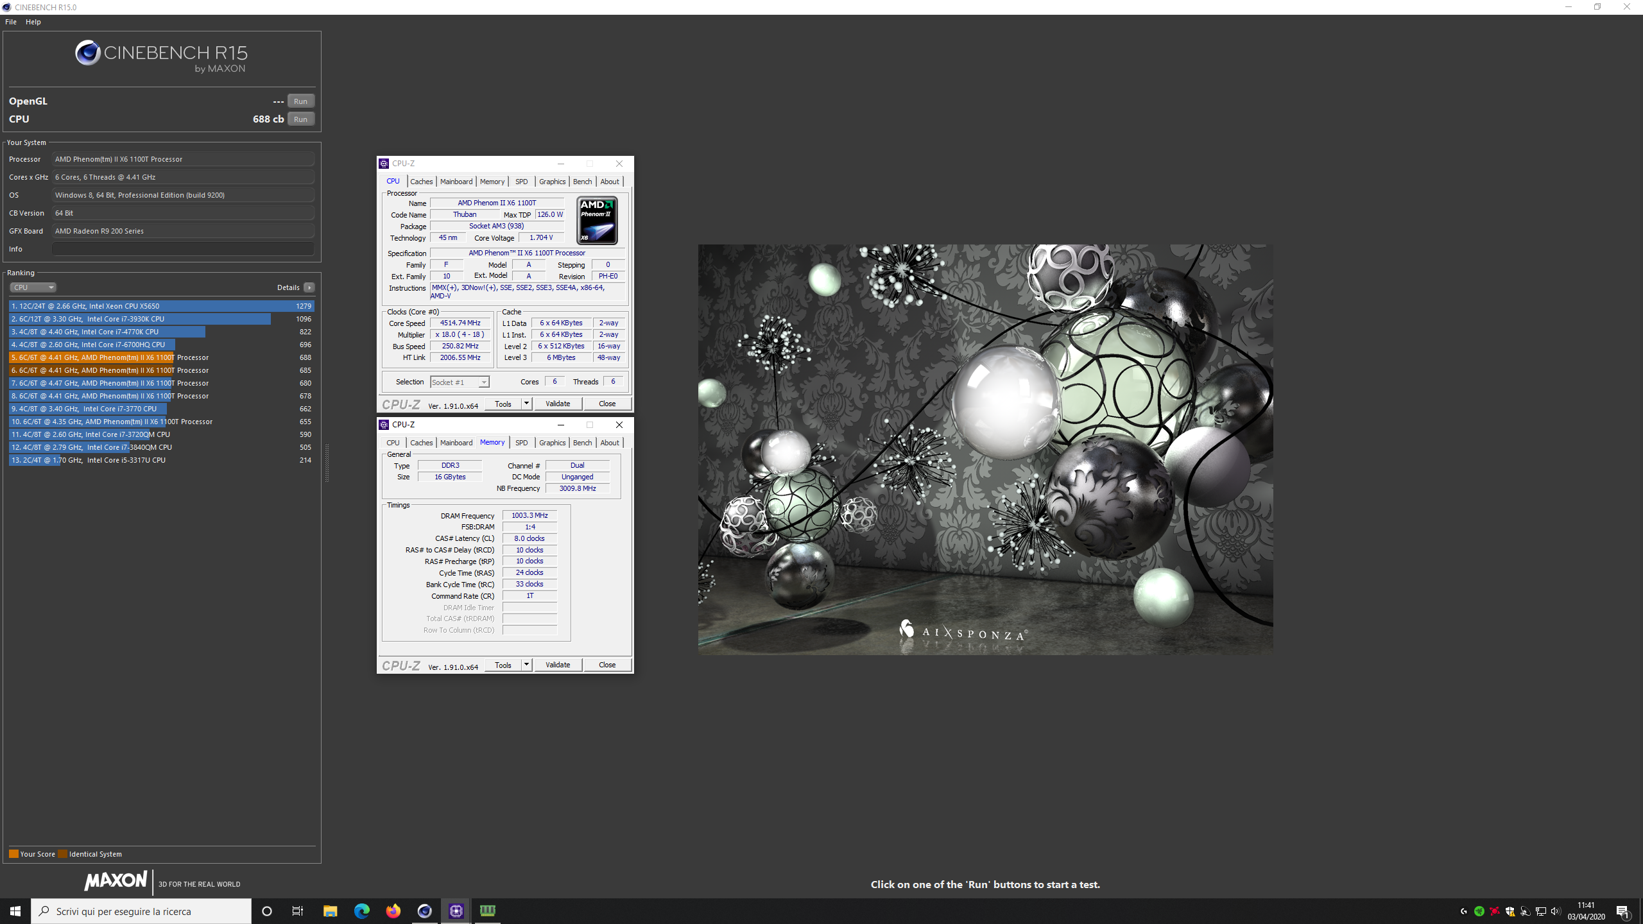Run the OpenGL benchmark

(300, 101)
